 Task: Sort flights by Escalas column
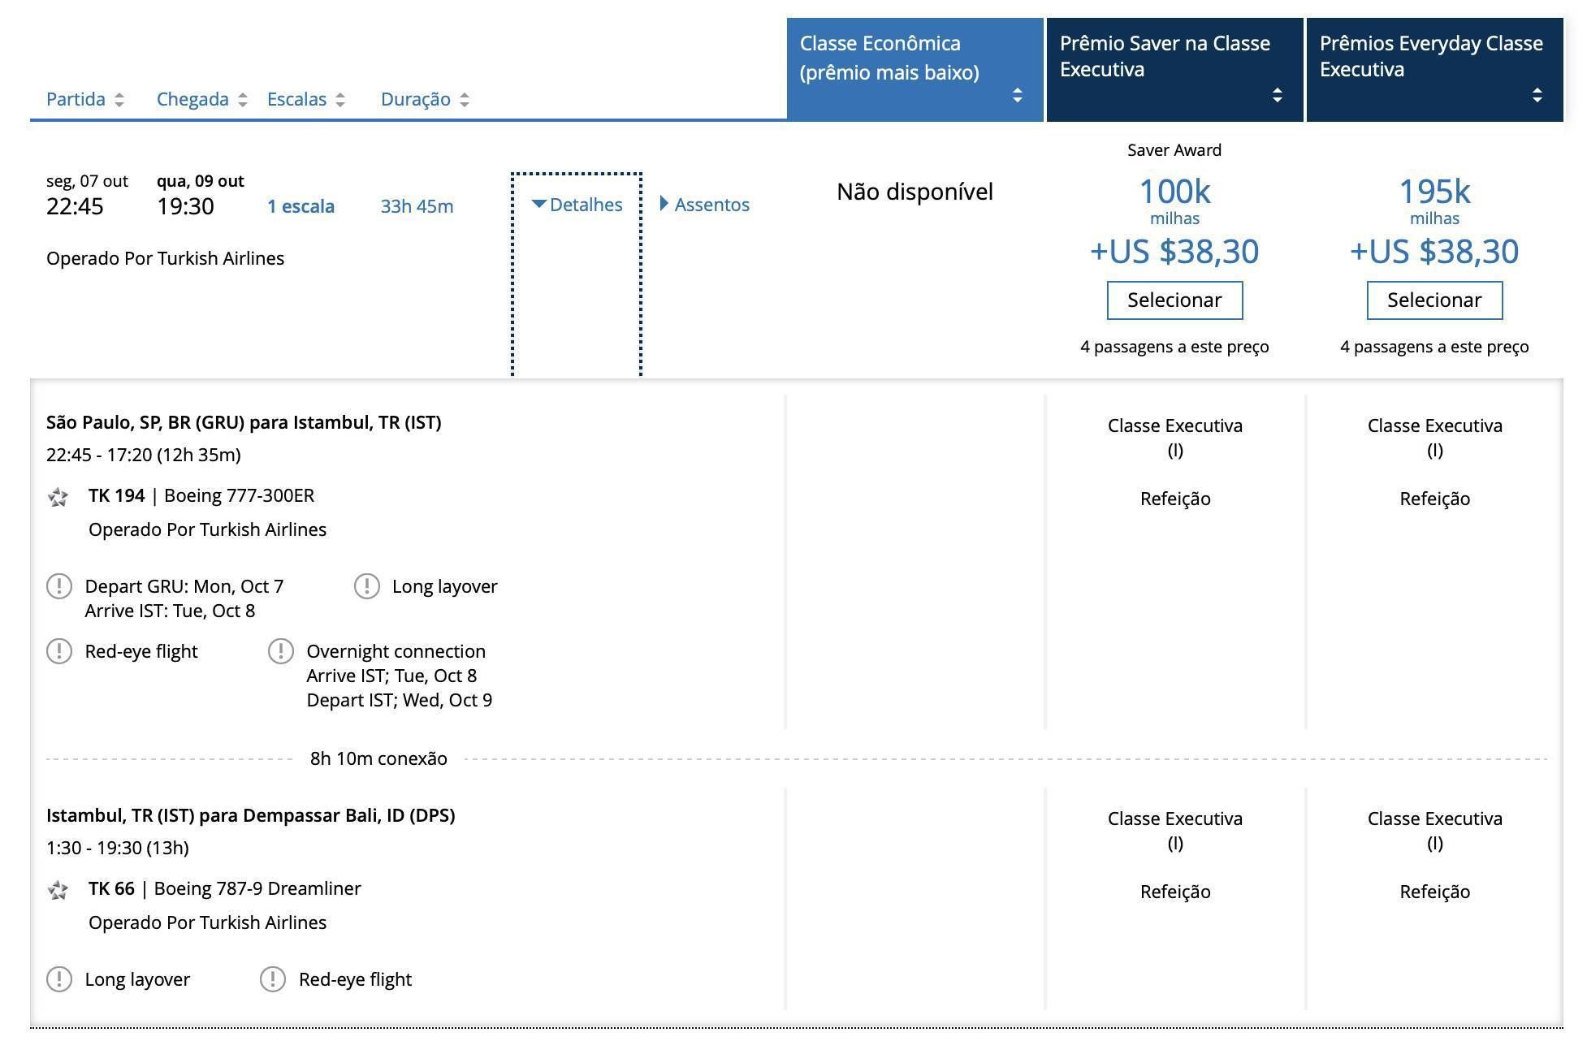click(306, 99)
